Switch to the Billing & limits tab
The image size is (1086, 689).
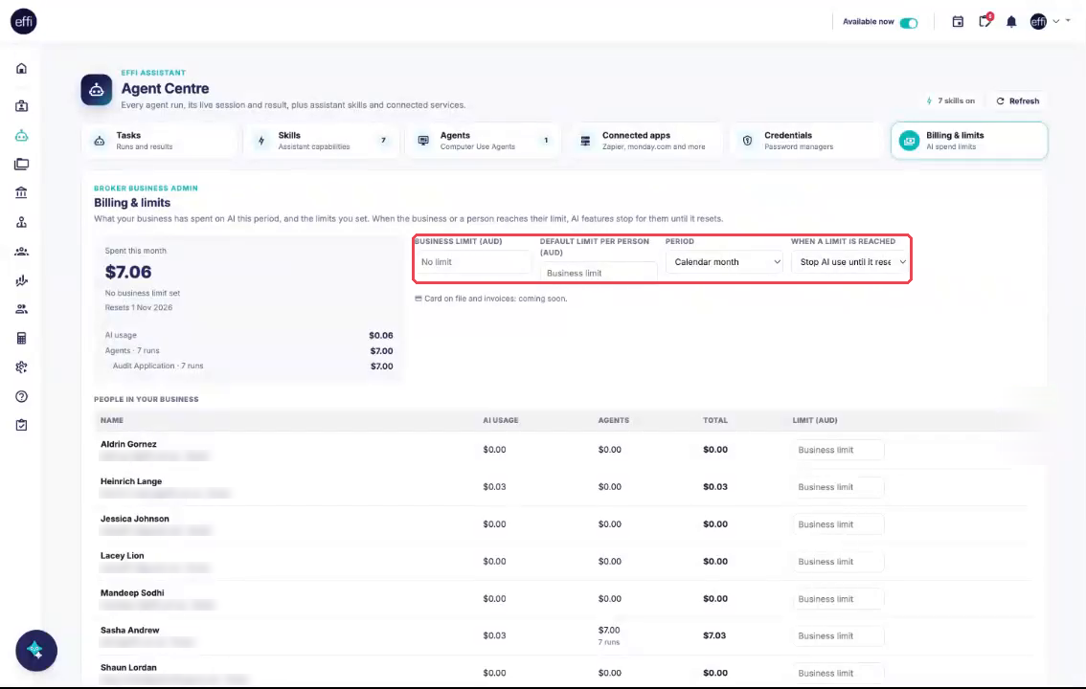pos(969,141)
